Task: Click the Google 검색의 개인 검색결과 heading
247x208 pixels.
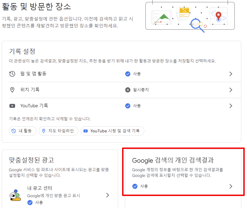Action: click(173, 160)
